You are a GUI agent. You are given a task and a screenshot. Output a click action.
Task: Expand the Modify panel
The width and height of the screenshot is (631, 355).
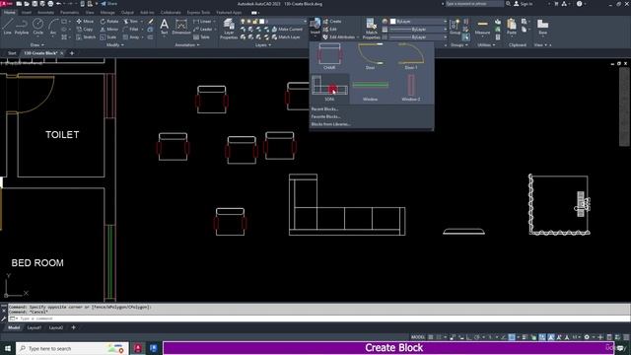pos(114,45)
